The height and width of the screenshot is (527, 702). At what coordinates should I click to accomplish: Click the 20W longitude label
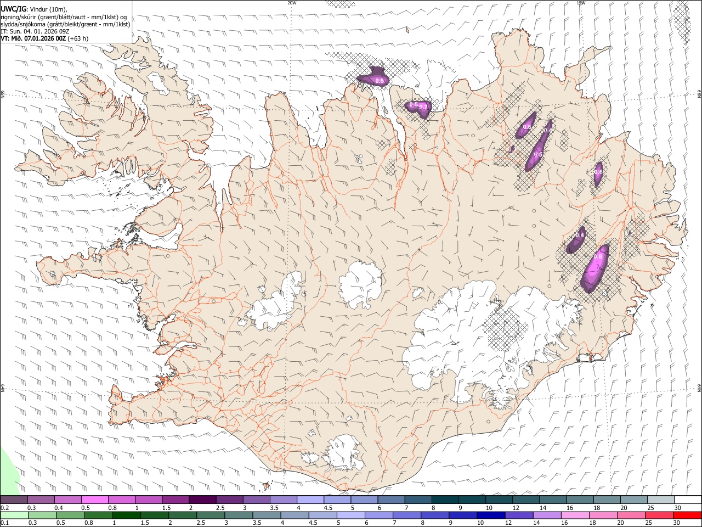292,3
